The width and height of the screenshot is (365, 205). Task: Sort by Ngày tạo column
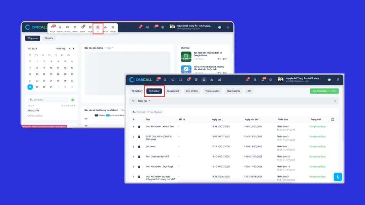click(217, 120)
